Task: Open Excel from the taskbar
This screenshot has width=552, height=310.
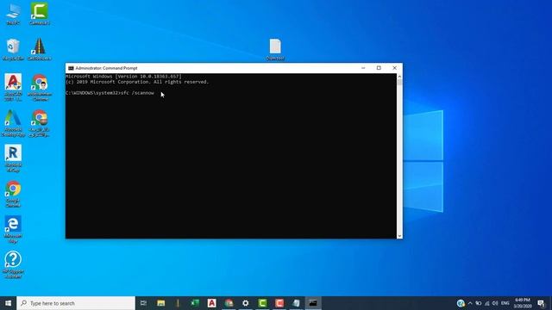Action: (195, 303)
